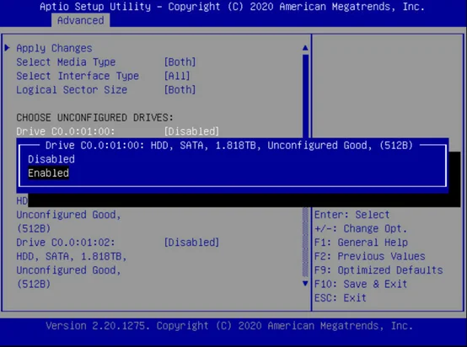Screen dimensions: 467x347
Task: Select Disabled in the drive popup
Action: [51, 159]
